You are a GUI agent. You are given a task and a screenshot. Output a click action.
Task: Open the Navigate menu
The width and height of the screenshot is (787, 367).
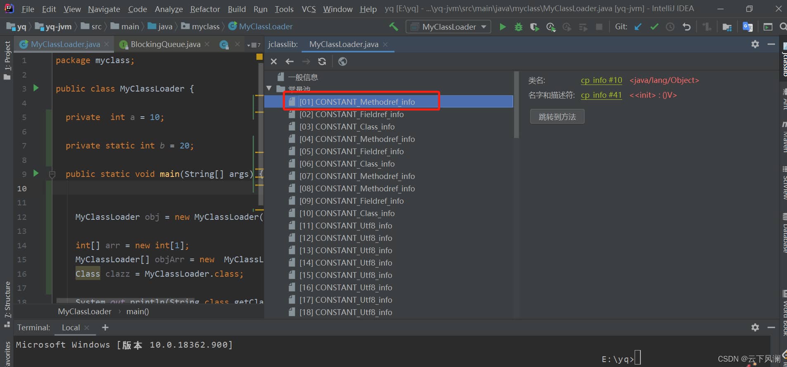click(104, 9)
